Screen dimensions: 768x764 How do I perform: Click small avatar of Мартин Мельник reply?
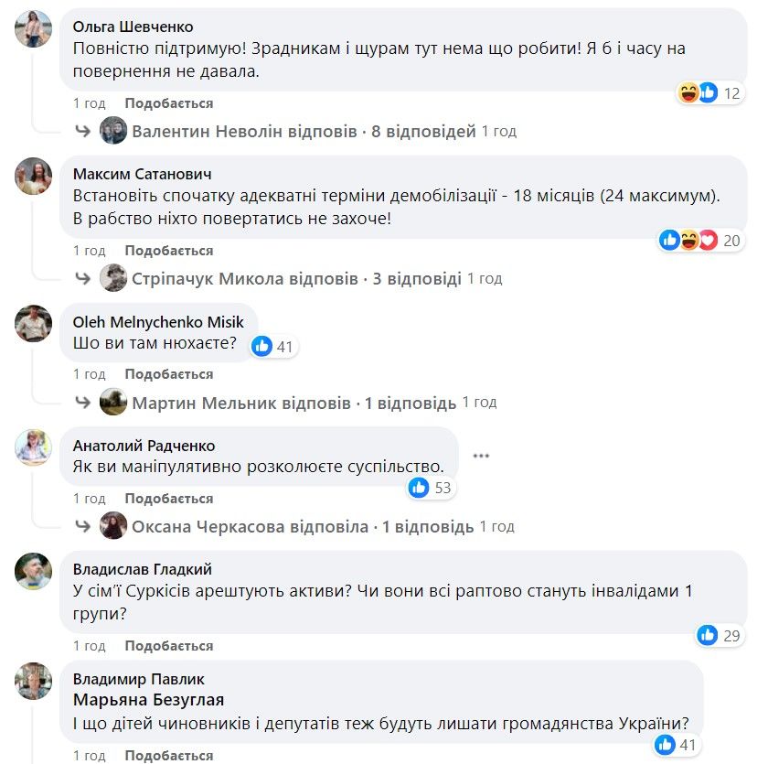click(x=113, y=403)
